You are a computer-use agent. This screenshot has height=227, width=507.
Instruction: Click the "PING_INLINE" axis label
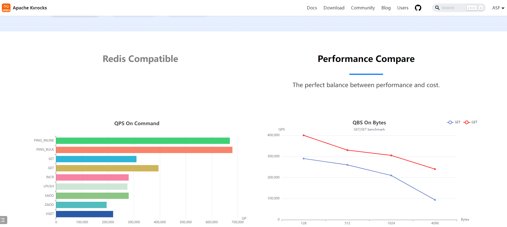[x=44, y=140]
